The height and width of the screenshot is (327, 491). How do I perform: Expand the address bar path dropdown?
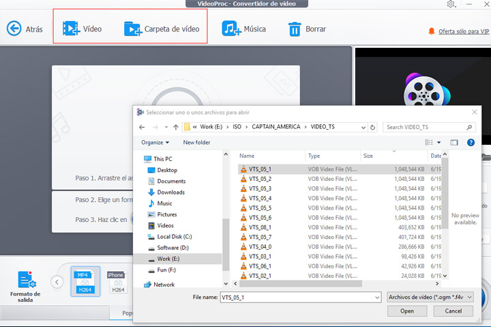(363, 127)
